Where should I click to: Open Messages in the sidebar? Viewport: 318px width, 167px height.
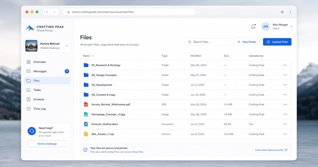point(47,71)
